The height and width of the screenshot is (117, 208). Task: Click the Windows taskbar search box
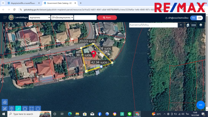[x=29, y=114]
